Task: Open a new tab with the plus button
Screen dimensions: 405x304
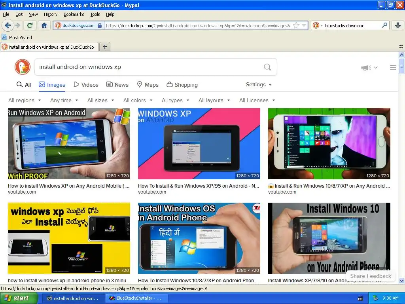Action: (x=104, y=47)
